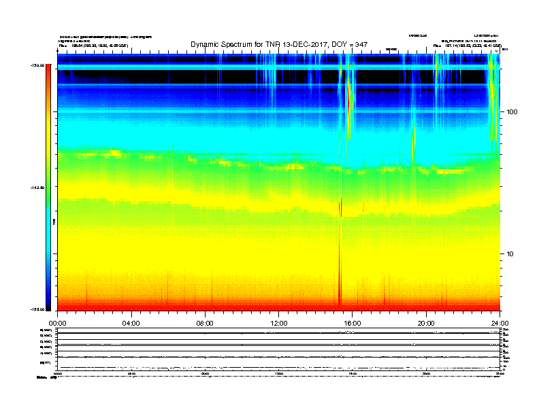539x416 pixels.
Task: Select the 16:00 time axis label
Action: click(353, 323)
